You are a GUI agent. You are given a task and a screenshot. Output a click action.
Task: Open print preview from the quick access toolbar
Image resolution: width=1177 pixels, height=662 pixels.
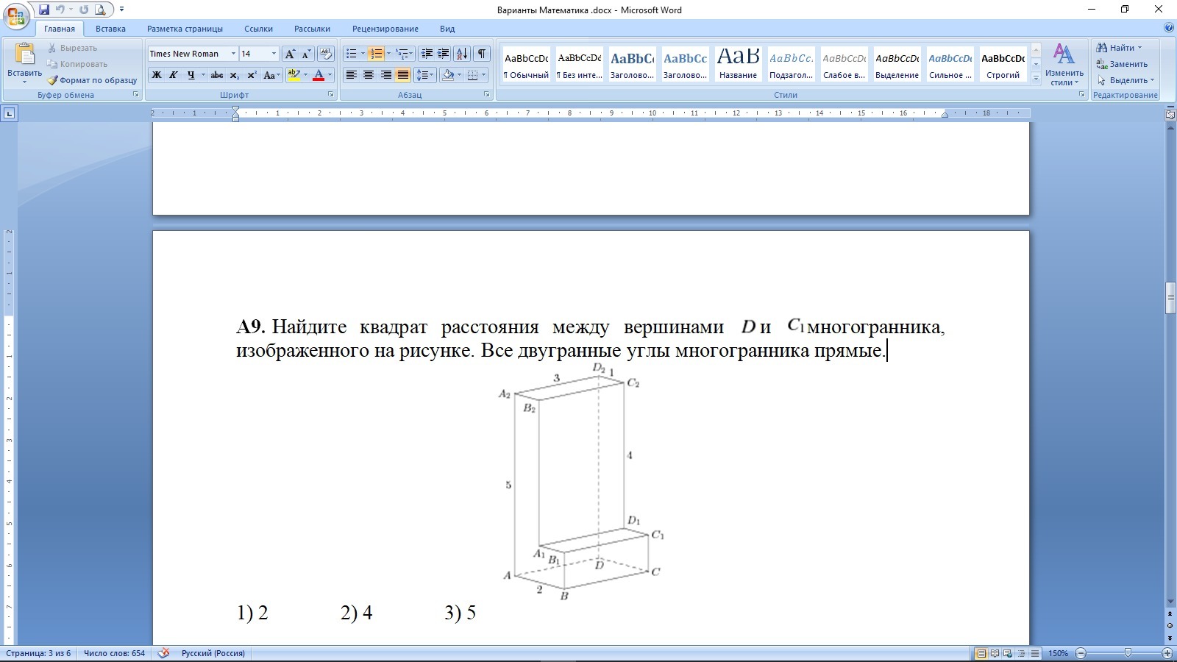[100, 10]
